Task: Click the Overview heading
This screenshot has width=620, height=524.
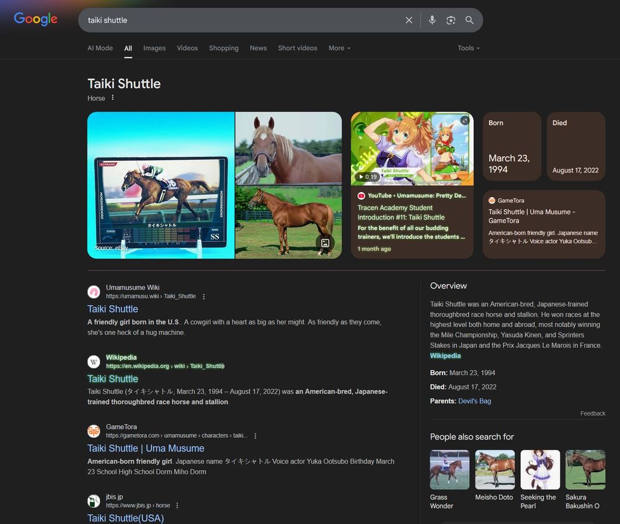Action: coord(448,286)
